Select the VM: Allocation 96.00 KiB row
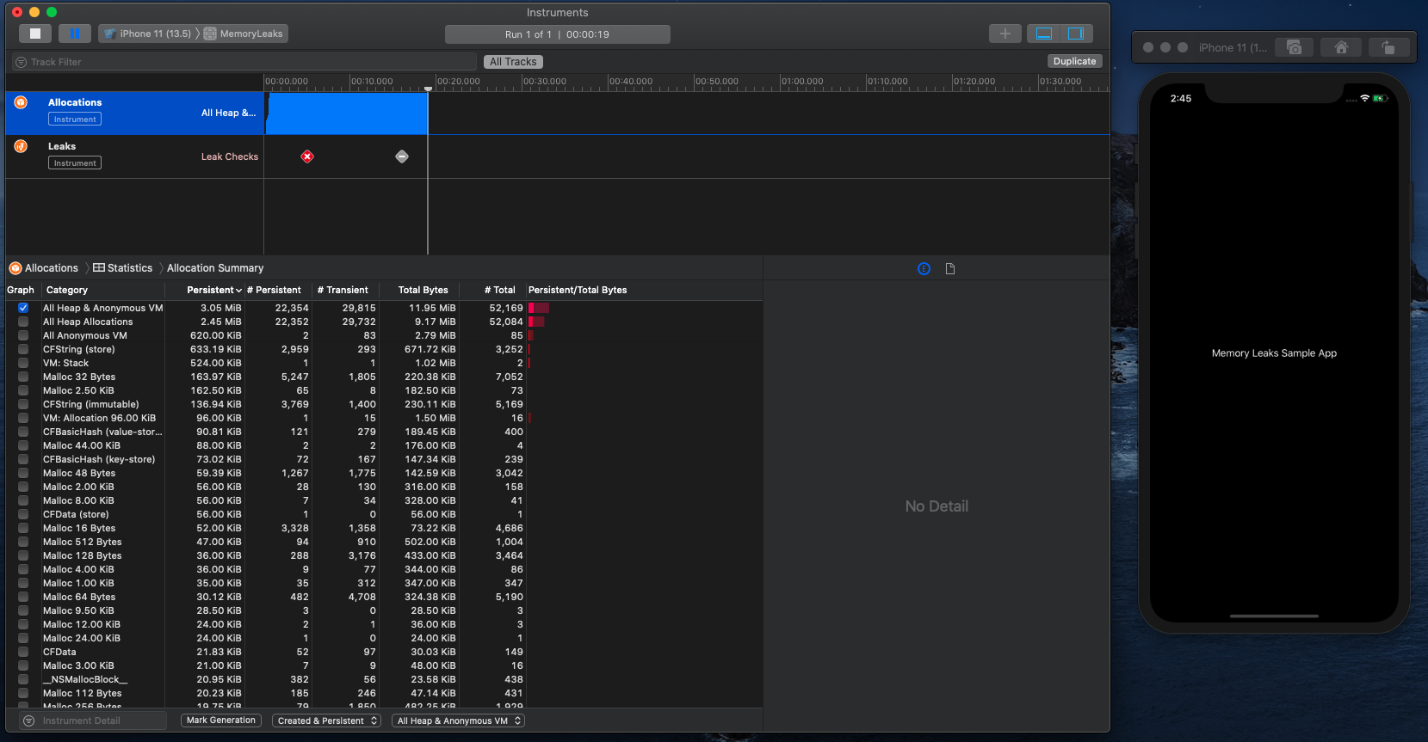This screenshot has width=1428, height=742. (x=384, y=418)
